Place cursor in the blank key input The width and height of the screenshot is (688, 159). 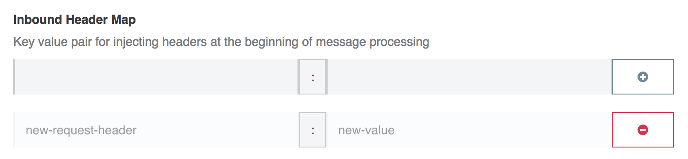pyautogui.click(x=156, y=77)
